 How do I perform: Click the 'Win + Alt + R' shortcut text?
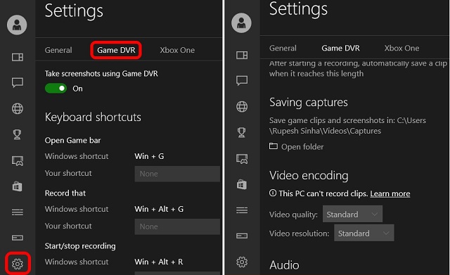click(159, 262)
